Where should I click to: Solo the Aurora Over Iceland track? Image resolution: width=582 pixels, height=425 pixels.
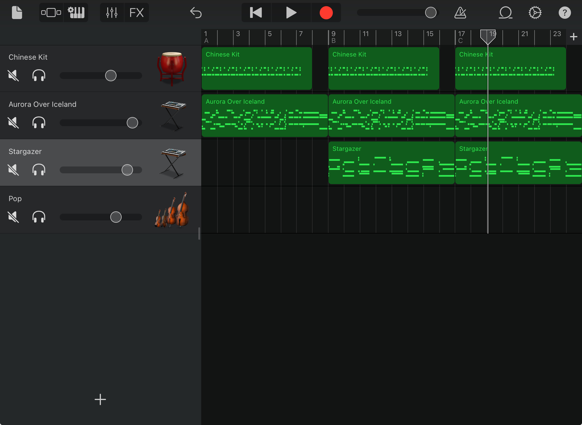click(39, 122)
